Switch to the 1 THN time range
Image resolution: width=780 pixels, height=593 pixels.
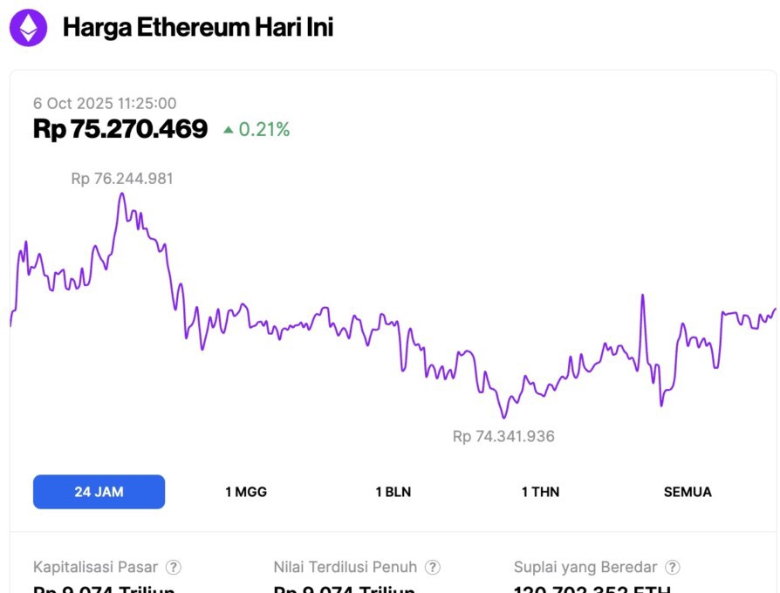click(540, 492)
